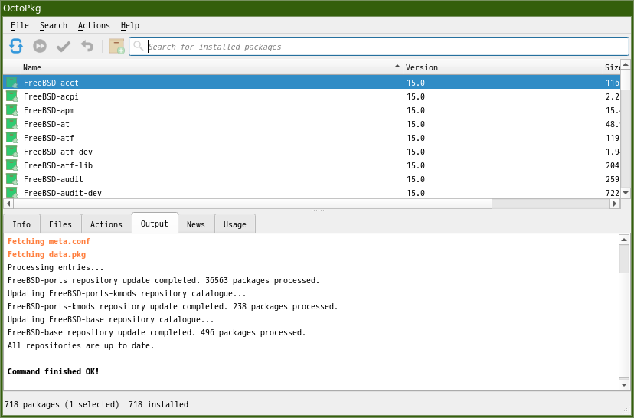
Task: Sort packages by the Size column header
Action: 611,67
